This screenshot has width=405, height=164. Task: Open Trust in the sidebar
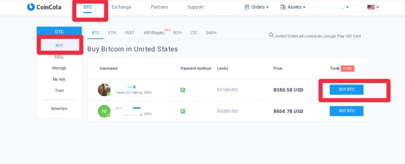click(x=59, y=90)
